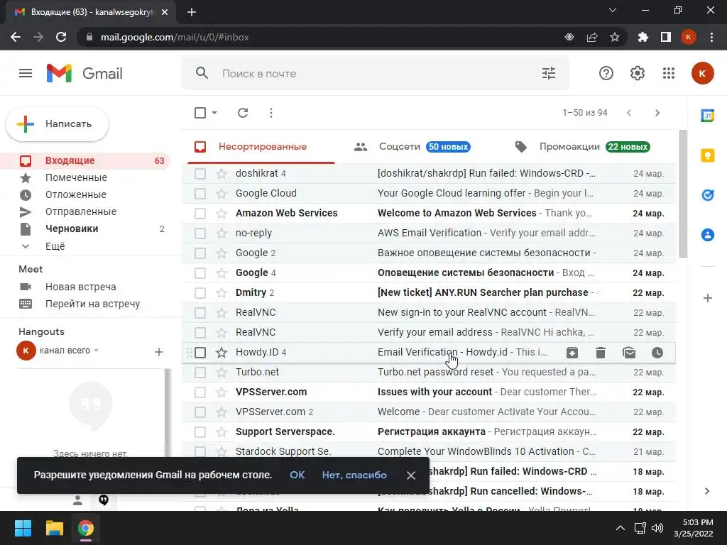The width and height of the screenshot is (727, 545).
Task: Open the RealVNC Verify your email address message
Action: point(428,333)
